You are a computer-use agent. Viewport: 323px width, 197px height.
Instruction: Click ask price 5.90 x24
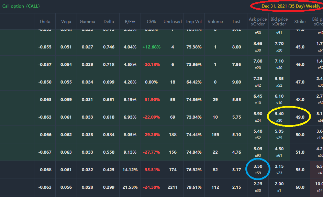click(258, 117)
